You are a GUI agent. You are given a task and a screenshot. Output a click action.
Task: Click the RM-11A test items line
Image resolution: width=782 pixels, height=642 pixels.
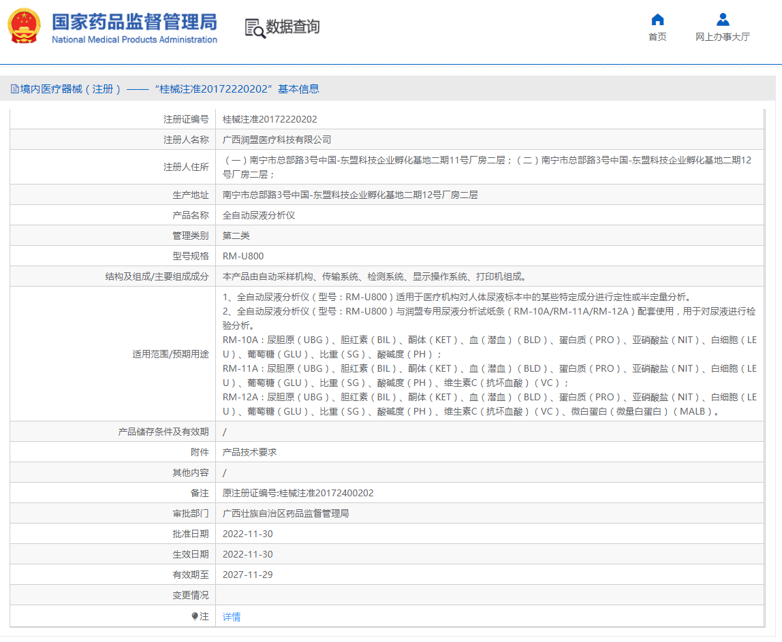tap(490, 376)
